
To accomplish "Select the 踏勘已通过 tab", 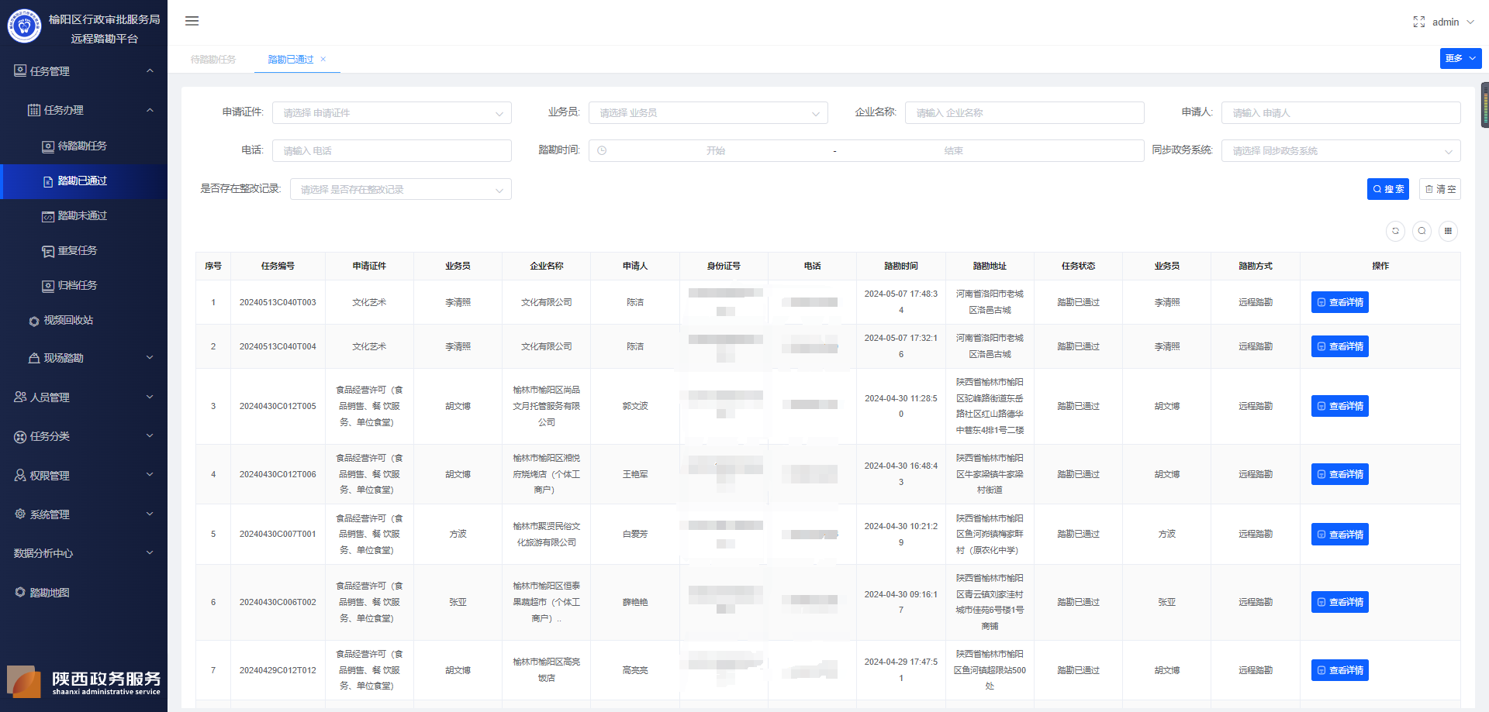I will click(291, 60).
